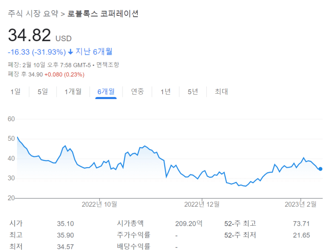Select the active 6개월 tab
This screenshot has width=333, height=252.
point(106,91)
